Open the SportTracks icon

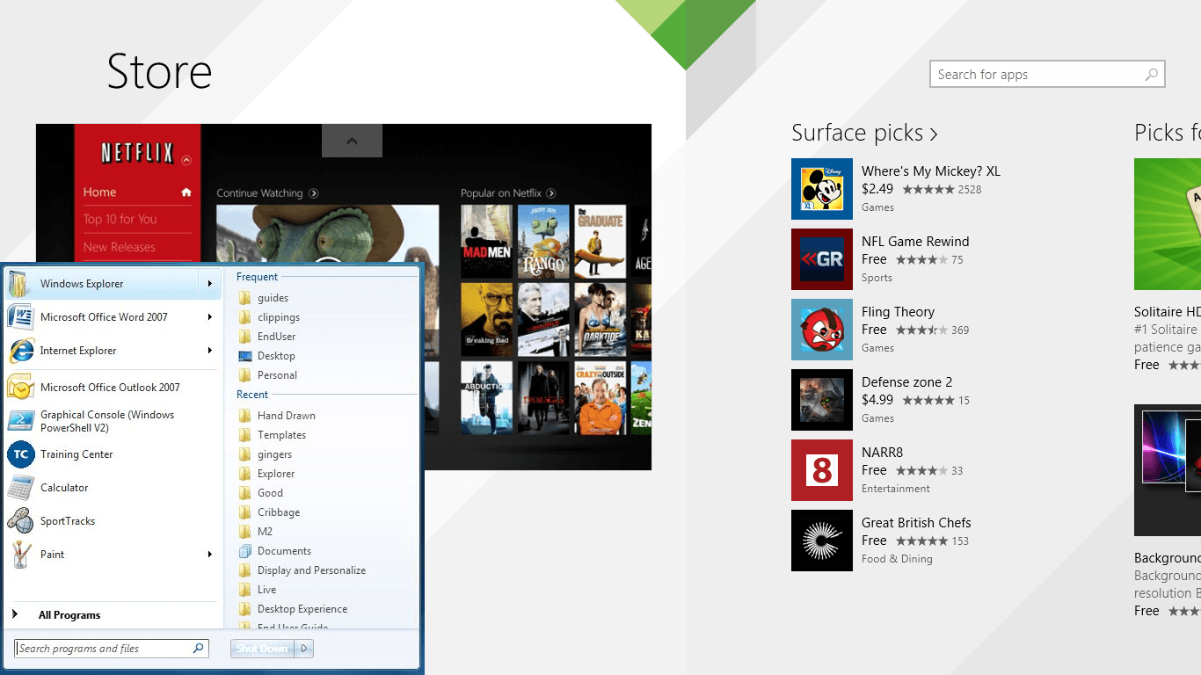click(x=21, y=521)
